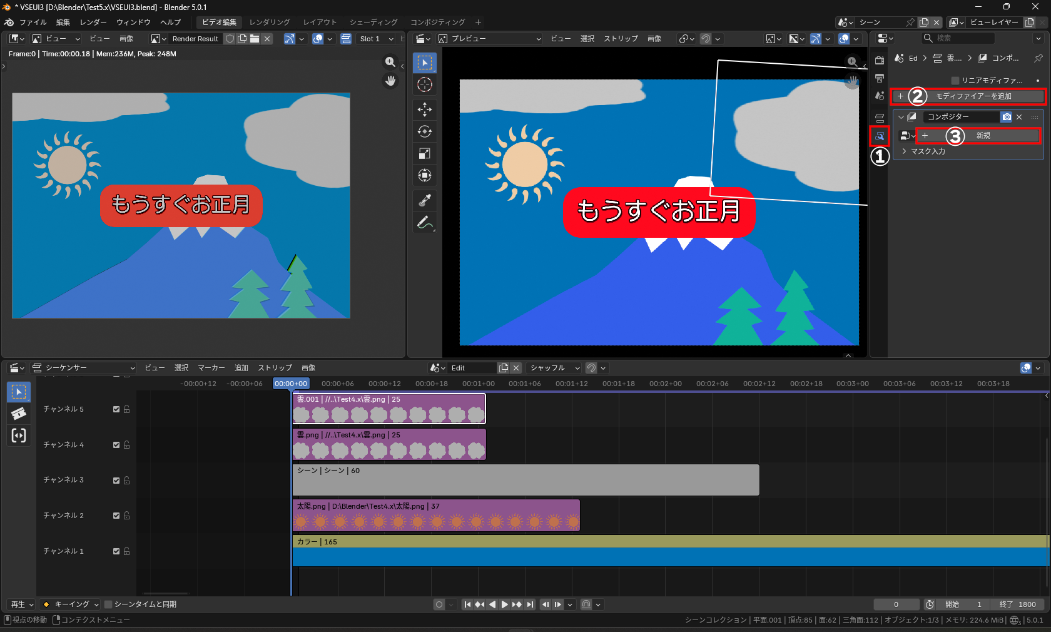This screenshot has height=632, width=1051.
Task: Jump to the timeline start frame
Action: click(x=467, y=604)
